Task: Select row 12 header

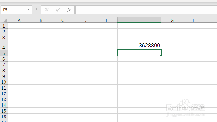Action: point(4,94)
